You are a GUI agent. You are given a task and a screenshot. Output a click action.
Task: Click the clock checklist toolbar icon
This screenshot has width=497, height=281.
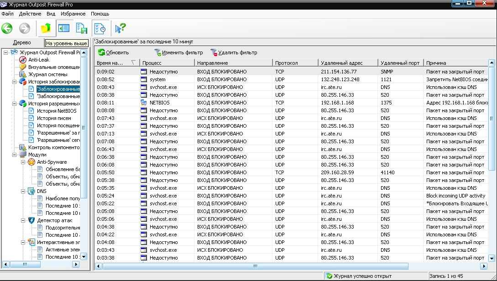[x=100, y=29]
